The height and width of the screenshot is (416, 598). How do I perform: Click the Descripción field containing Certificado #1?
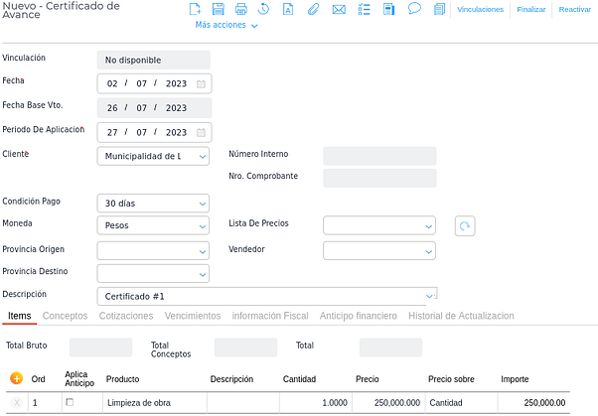266,296
